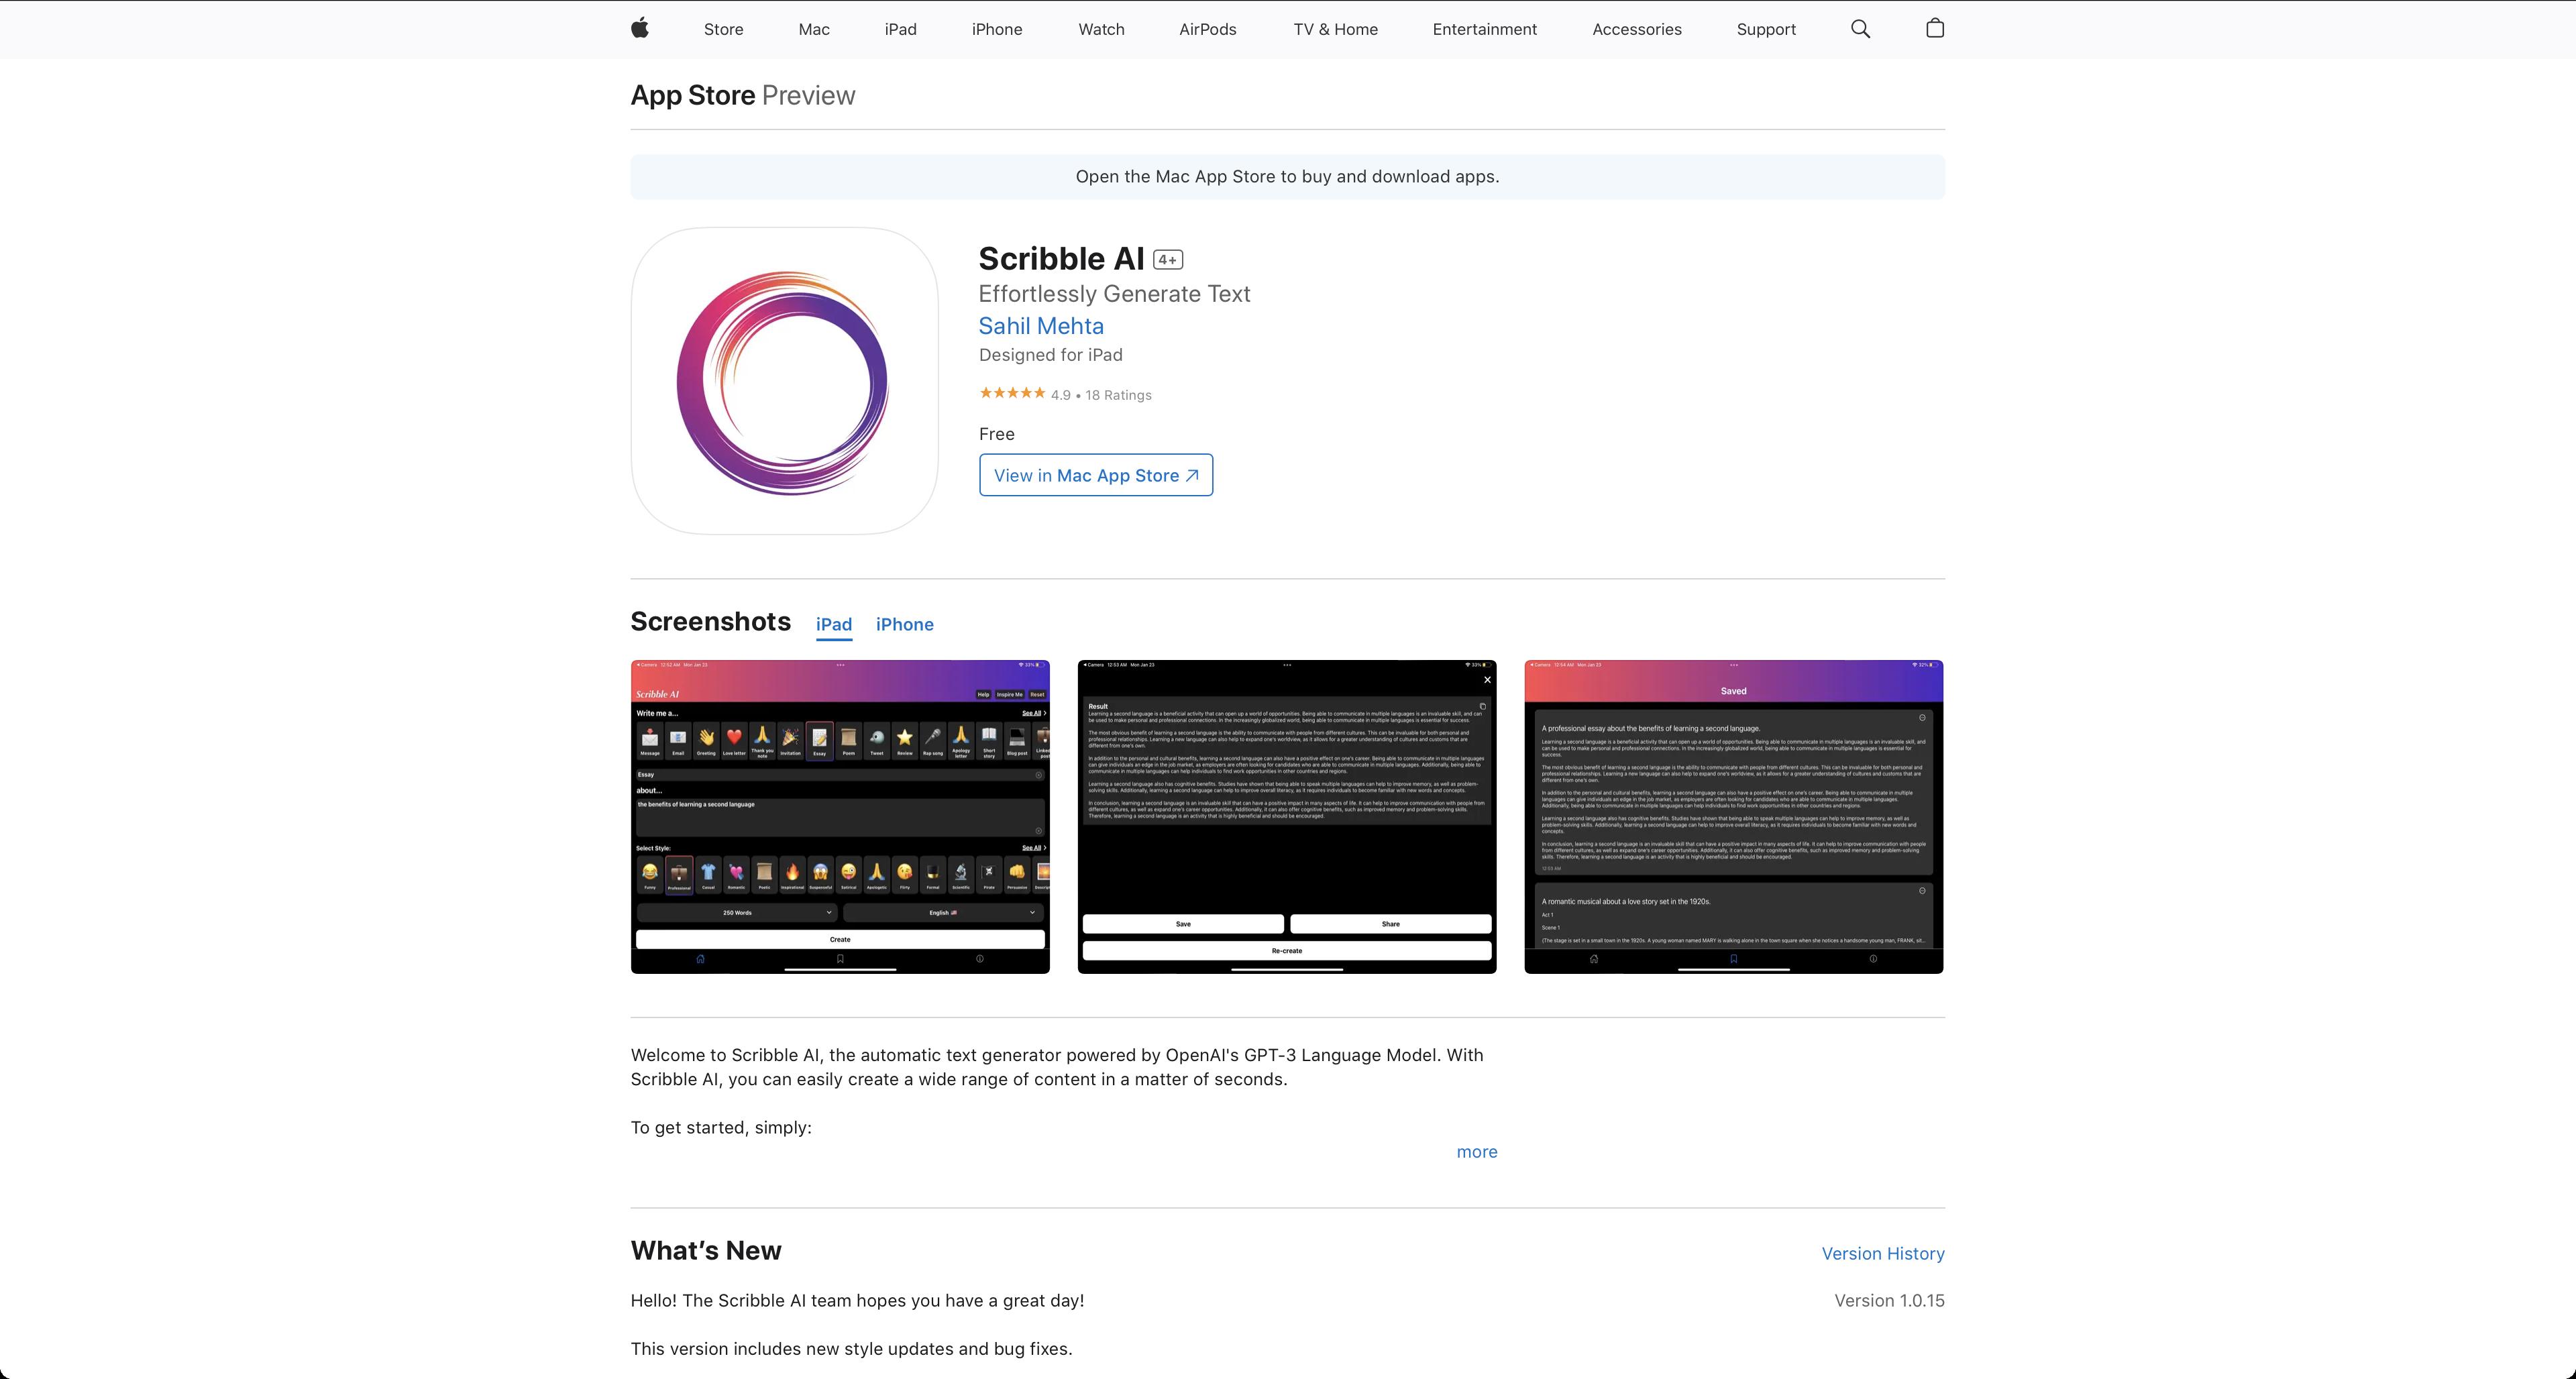The height and width of the screenshot is (1379, 2576).
Task: Open Support navigation item
Action: click(1766, 29)
